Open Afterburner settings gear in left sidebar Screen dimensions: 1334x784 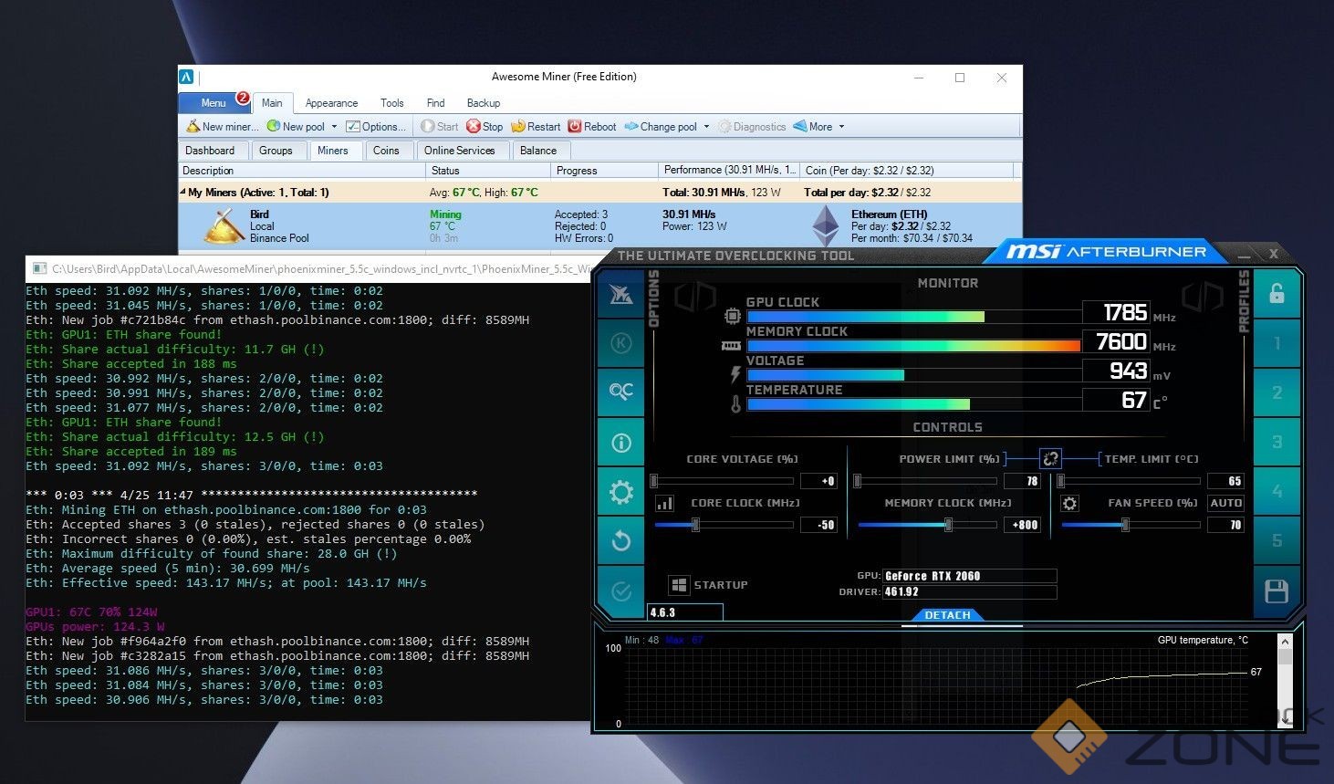click(621, 493)
